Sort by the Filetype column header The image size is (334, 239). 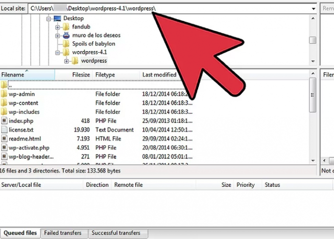point(105,75)
